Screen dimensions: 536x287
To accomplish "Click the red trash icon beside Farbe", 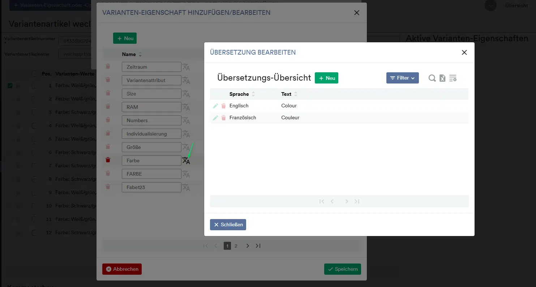I will [108, 160].
